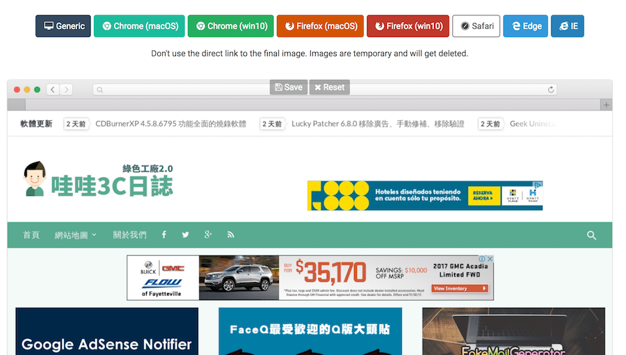Image resolution: width=626 pixels, height=355 pixels.
Task: Select Firefox (win10) frame button
Action: click(x=408, y=26)
